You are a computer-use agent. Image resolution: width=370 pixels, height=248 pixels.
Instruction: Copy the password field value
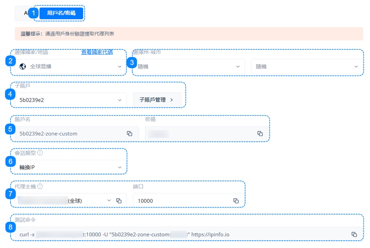click(x=260, y=134)
